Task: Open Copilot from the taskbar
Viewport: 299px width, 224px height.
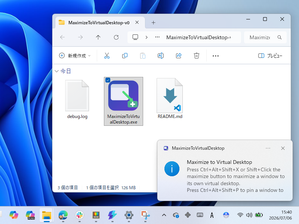Action: coord(14,215)
